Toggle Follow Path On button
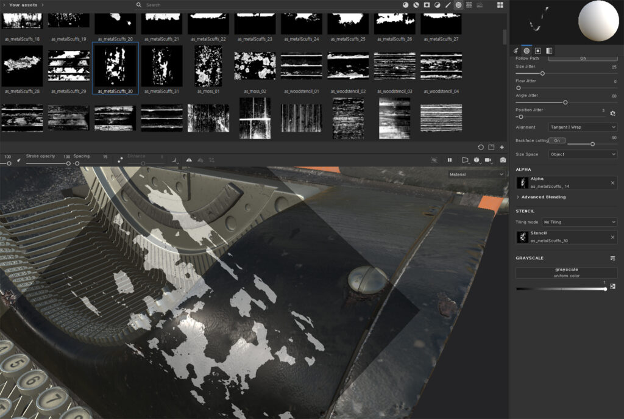Screen dimensions: 624x419 [x=583, y=59]
